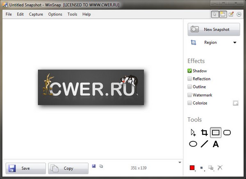Select the Text tool
The width and height of the screenshot is (246, 179).
point(216,144)
